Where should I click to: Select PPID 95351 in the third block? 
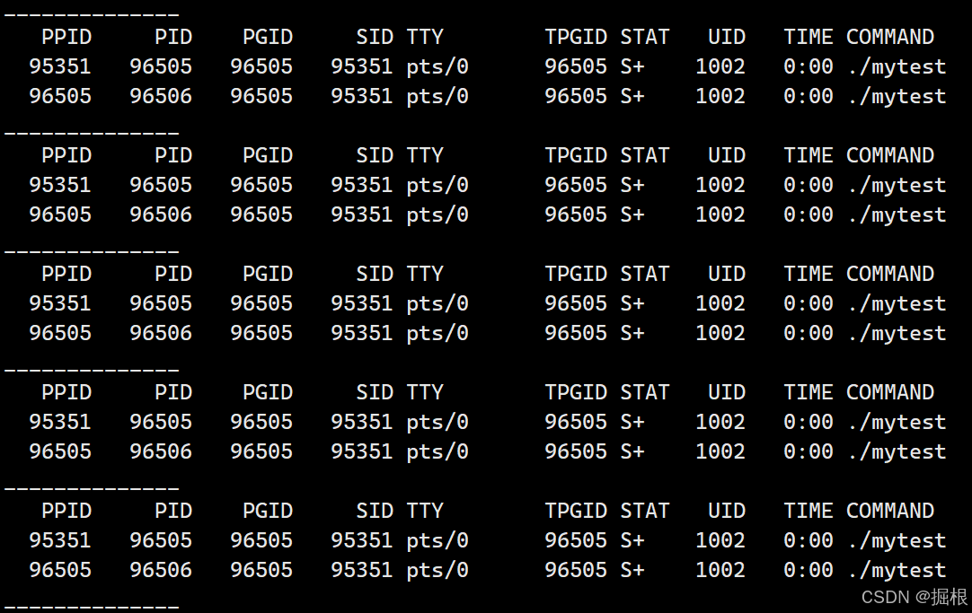point(60,302)
